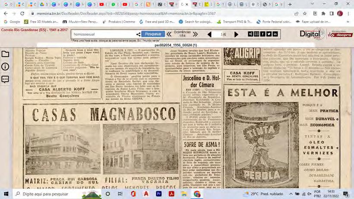Click the share icon beside the search field
This screenshot has width=354, height=199.
tap(138, 34)
